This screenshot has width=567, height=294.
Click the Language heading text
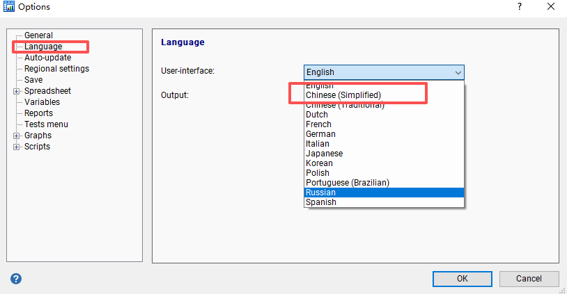[x=182, y=42]
